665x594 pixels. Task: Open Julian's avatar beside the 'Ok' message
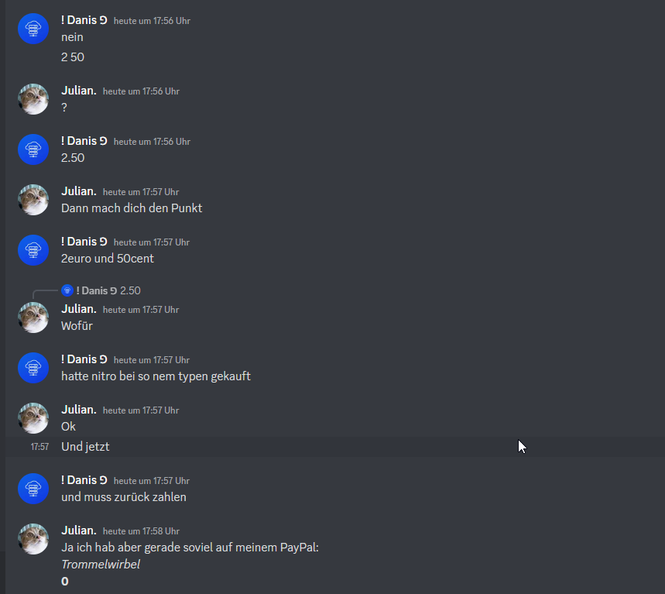pos(33,418)
